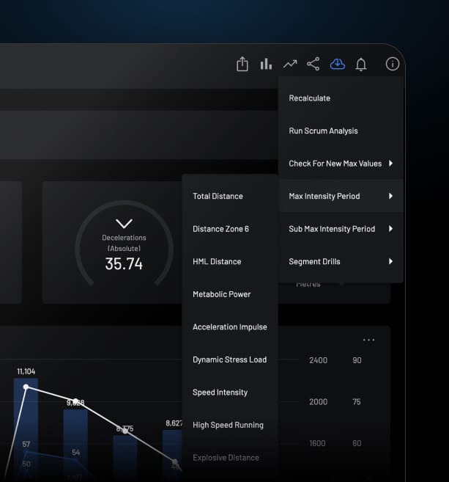The width and height of the screenshot is (449, 482).
Task: Open notifications via the bell icon
Action: point(361,65)
